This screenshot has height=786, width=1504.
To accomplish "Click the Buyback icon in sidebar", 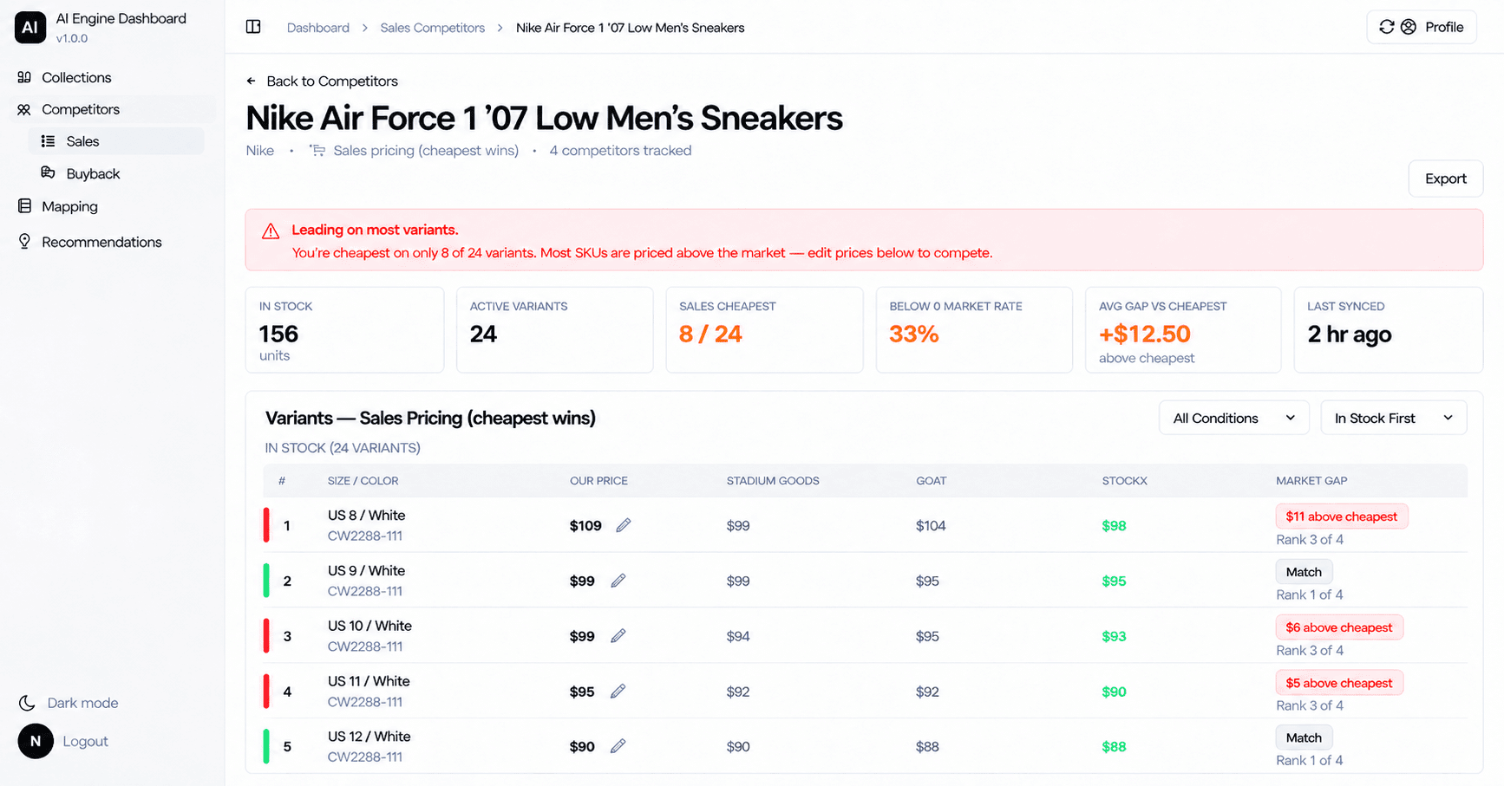I will pyautogui.click(x=49, y=172).
